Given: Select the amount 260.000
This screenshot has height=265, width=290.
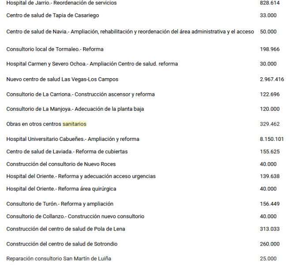Looking at the screenshot, I should [270, 244].
